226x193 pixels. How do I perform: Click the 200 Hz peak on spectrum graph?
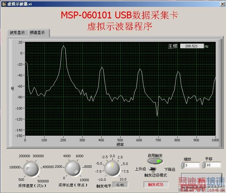(x=63, y=46)
